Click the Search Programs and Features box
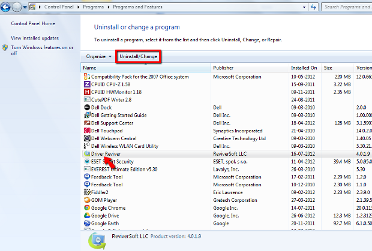Screen dimensions: 372x251 pyautogui.click(x=347, y=7)
